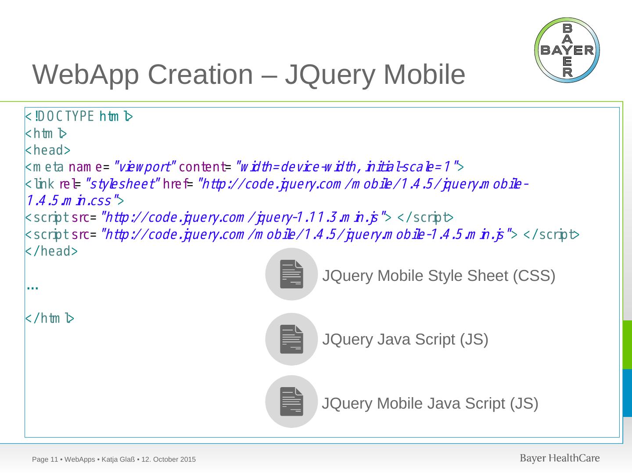Click the footer text 'Page 11 • WebApps • Katja Glaß'
This screenshot has height=474, width=632.
pos(84,460)
